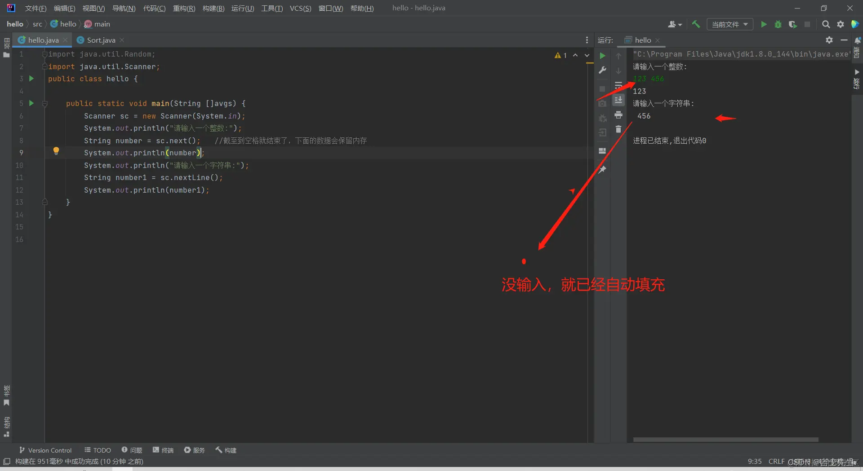Click fold end marker on line 13
The width and height of the screenshot is (863, 471).
pyautogui.click(x=44, y=202)
